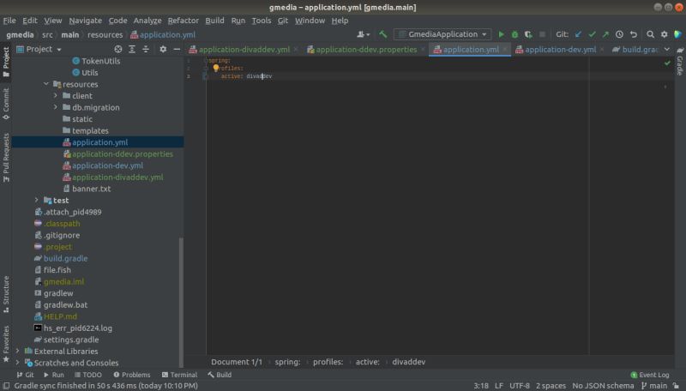Open main Git branch widget
This screenshot has height=391, width=686.
pyautogui.click(x=654, y=386)
